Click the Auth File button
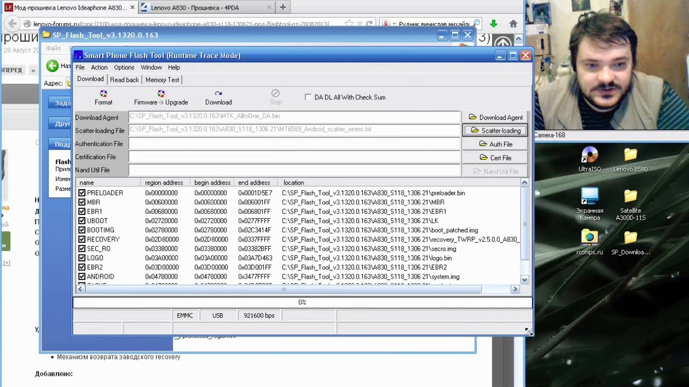 click(x=495, y=144)
